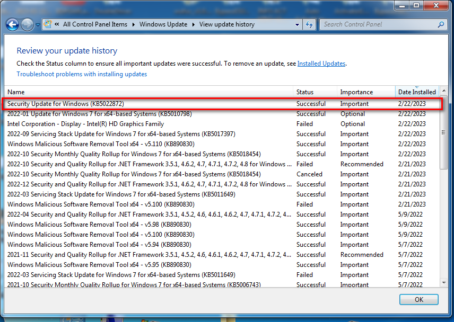Select Failed 2022-10 .NET Framework Rollup row

[x=222, y=164]
